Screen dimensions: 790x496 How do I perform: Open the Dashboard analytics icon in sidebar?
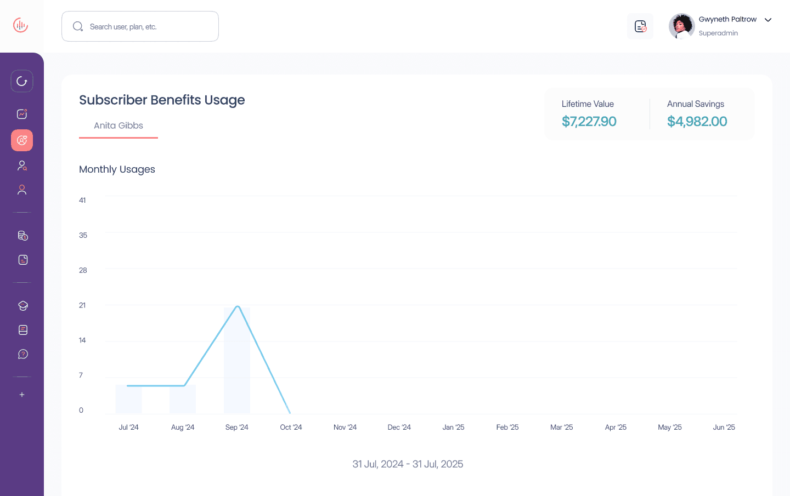click(x=22, y=113)
